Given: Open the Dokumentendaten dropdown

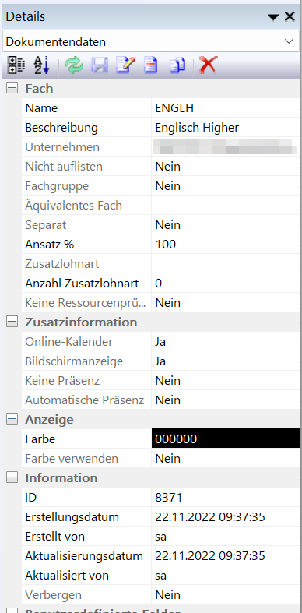Looking at the screenshot, I should [151, 41].
